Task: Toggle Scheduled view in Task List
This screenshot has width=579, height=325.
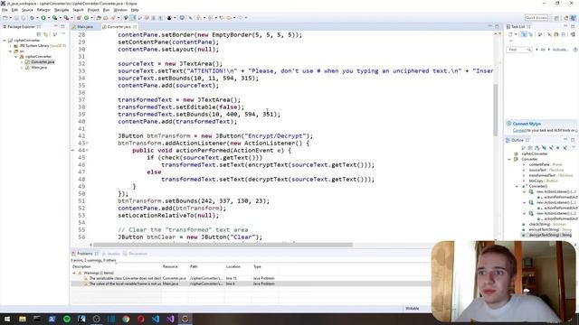Action: click(x=530, y=34)
